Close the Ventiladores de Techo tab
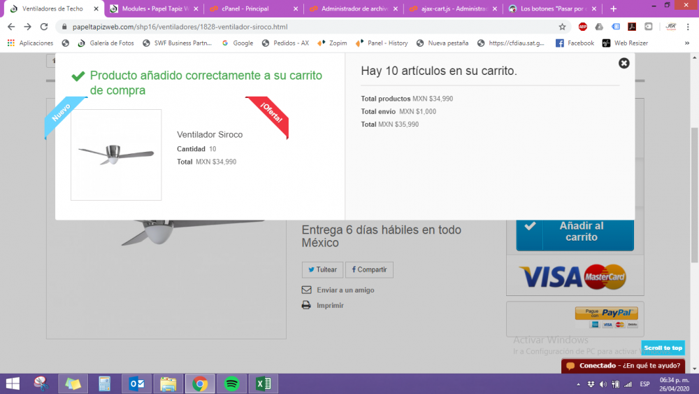 point(96,9)
